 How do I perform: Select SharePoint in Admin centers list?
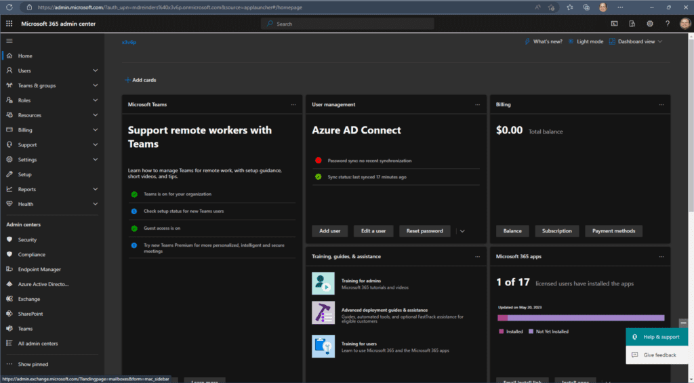(30, 313)
